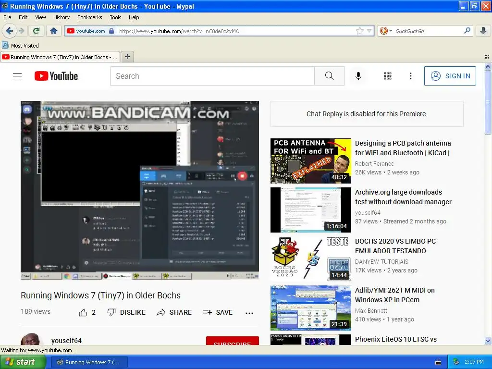Click the padlock site security icon
The width and height of the screenshot is (492, 369).
point(111,31)
